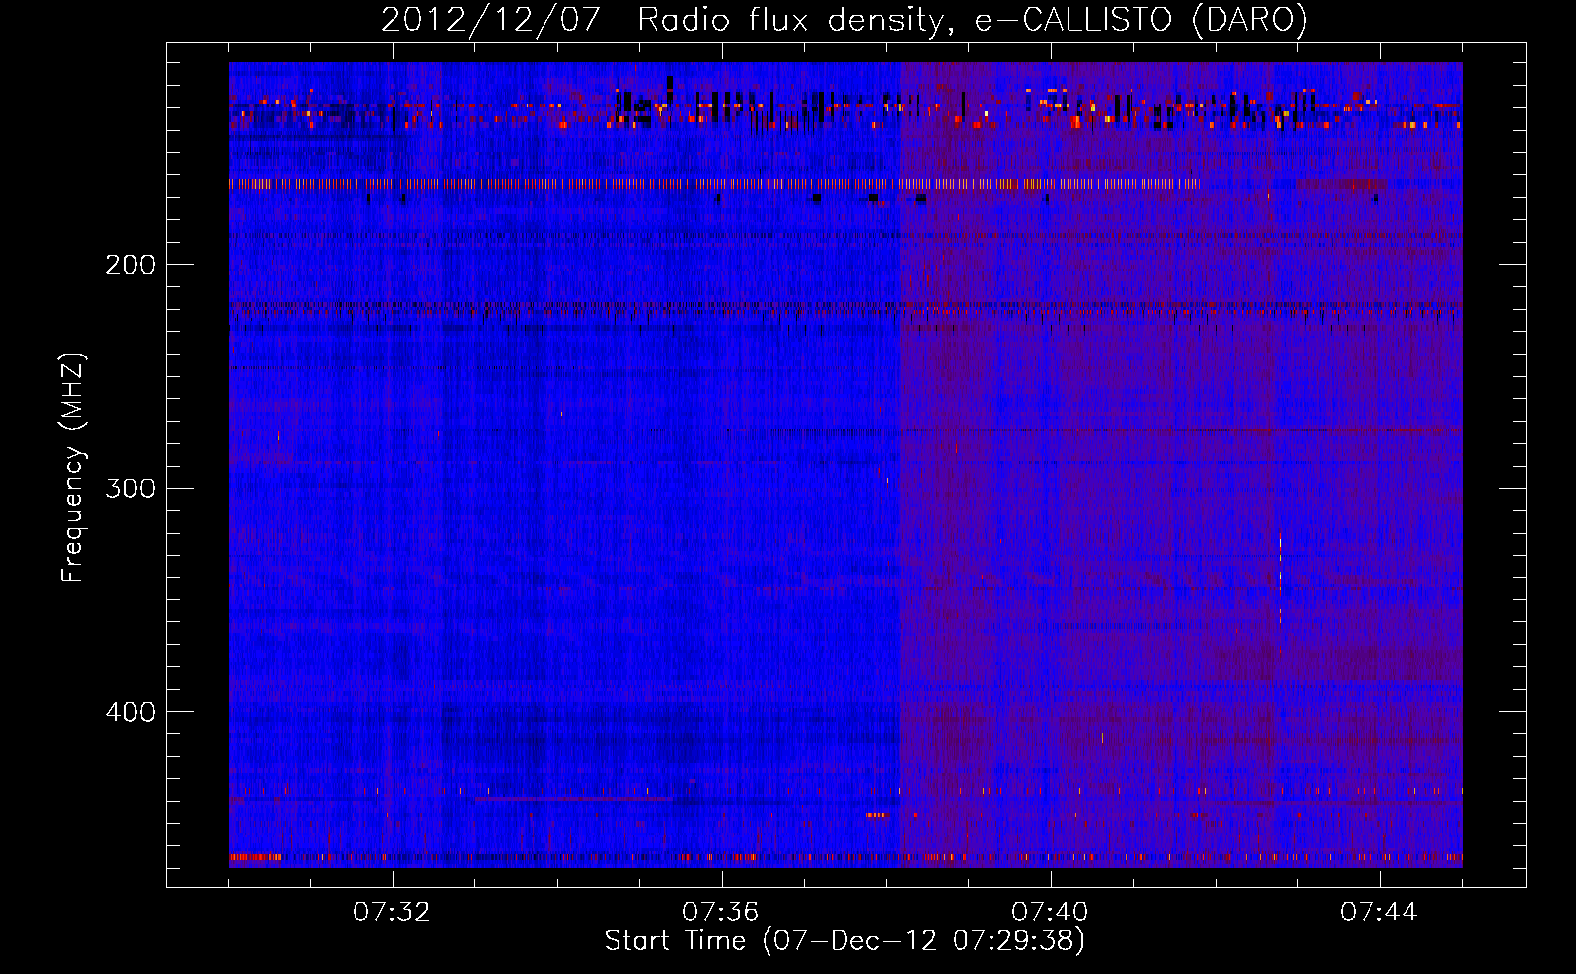
Task: Click the bright vertical burst streak near 07:43
Action: (1280, 577)
